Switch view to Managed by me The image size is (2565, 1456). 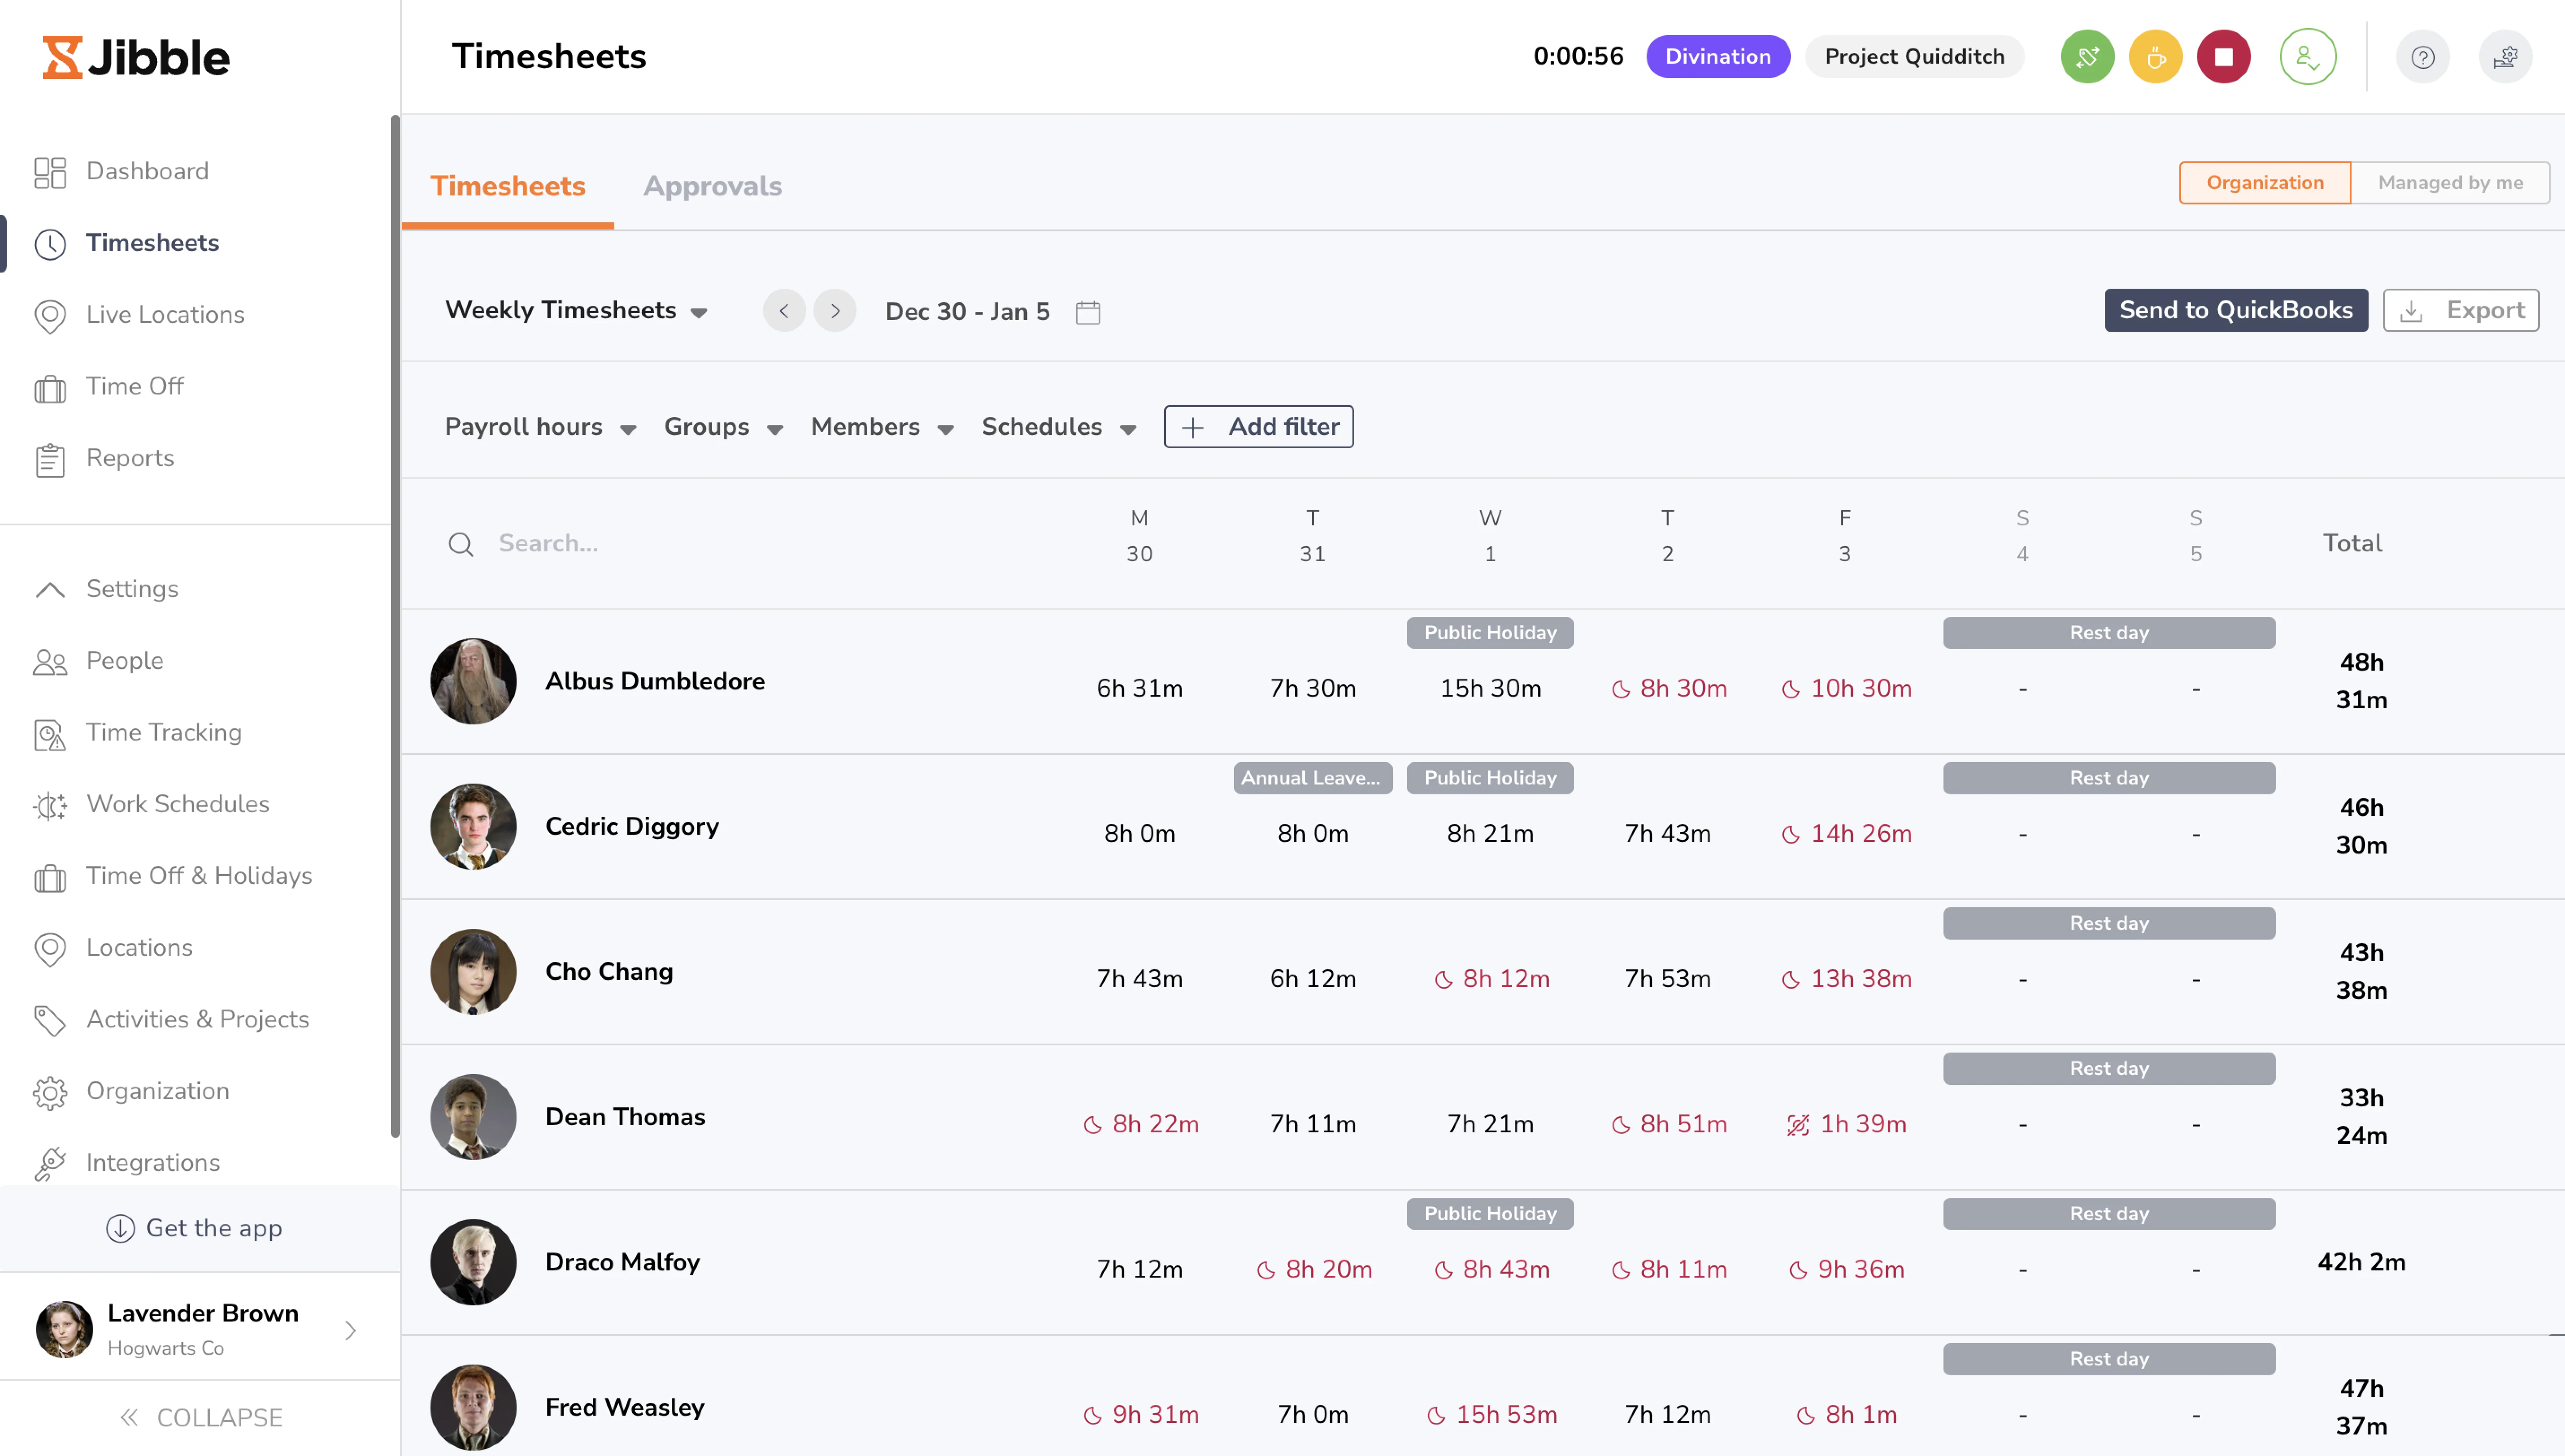pos(2450,183)
